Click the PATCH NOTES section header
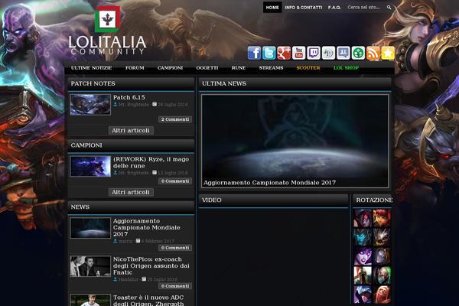The height and width of the screenshot is (306, 459). (x=131, y=83)
